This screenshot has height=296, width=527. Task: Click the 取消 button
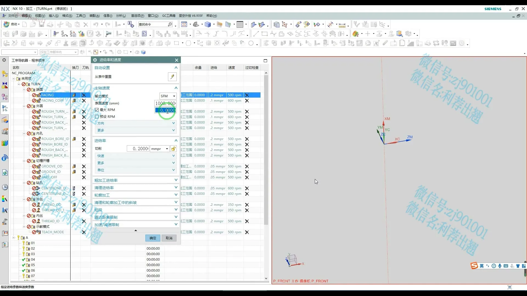coord(169,238)
